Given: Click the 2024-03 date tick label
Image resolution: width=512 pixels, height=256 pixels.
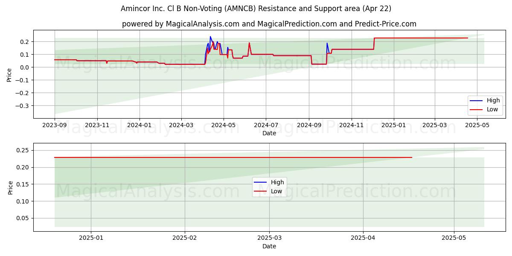Looking at the screenshot, I should (x=181, y=125).
